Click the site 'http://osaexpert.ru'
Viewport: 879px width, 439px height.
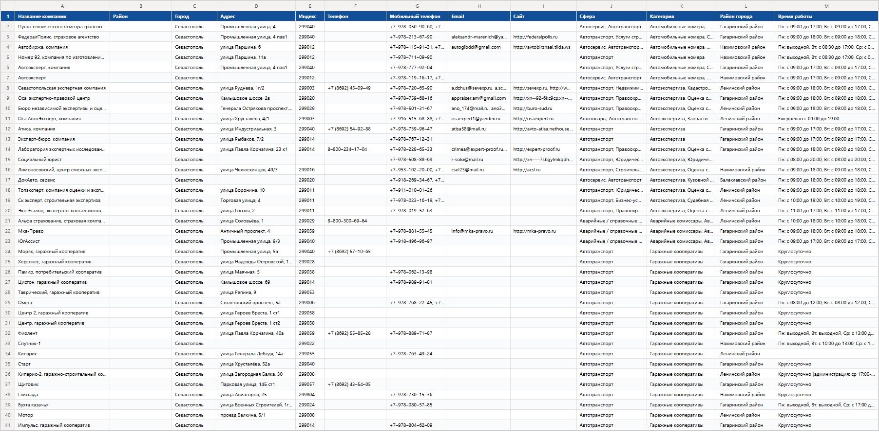coord(543,119)
